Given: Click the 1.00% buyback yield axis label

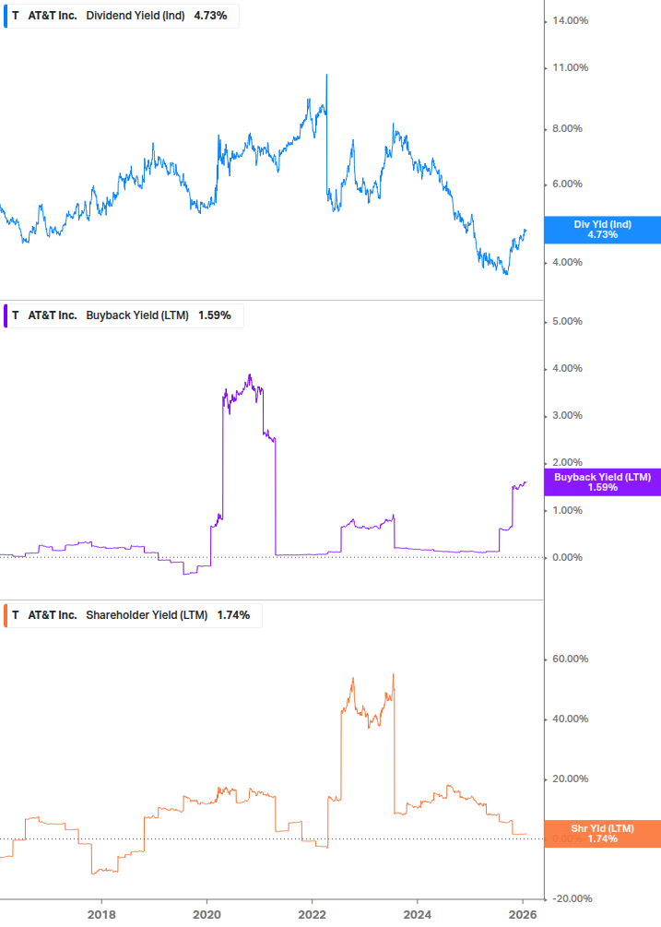Looking at the screenshot, I should [567, 510].
